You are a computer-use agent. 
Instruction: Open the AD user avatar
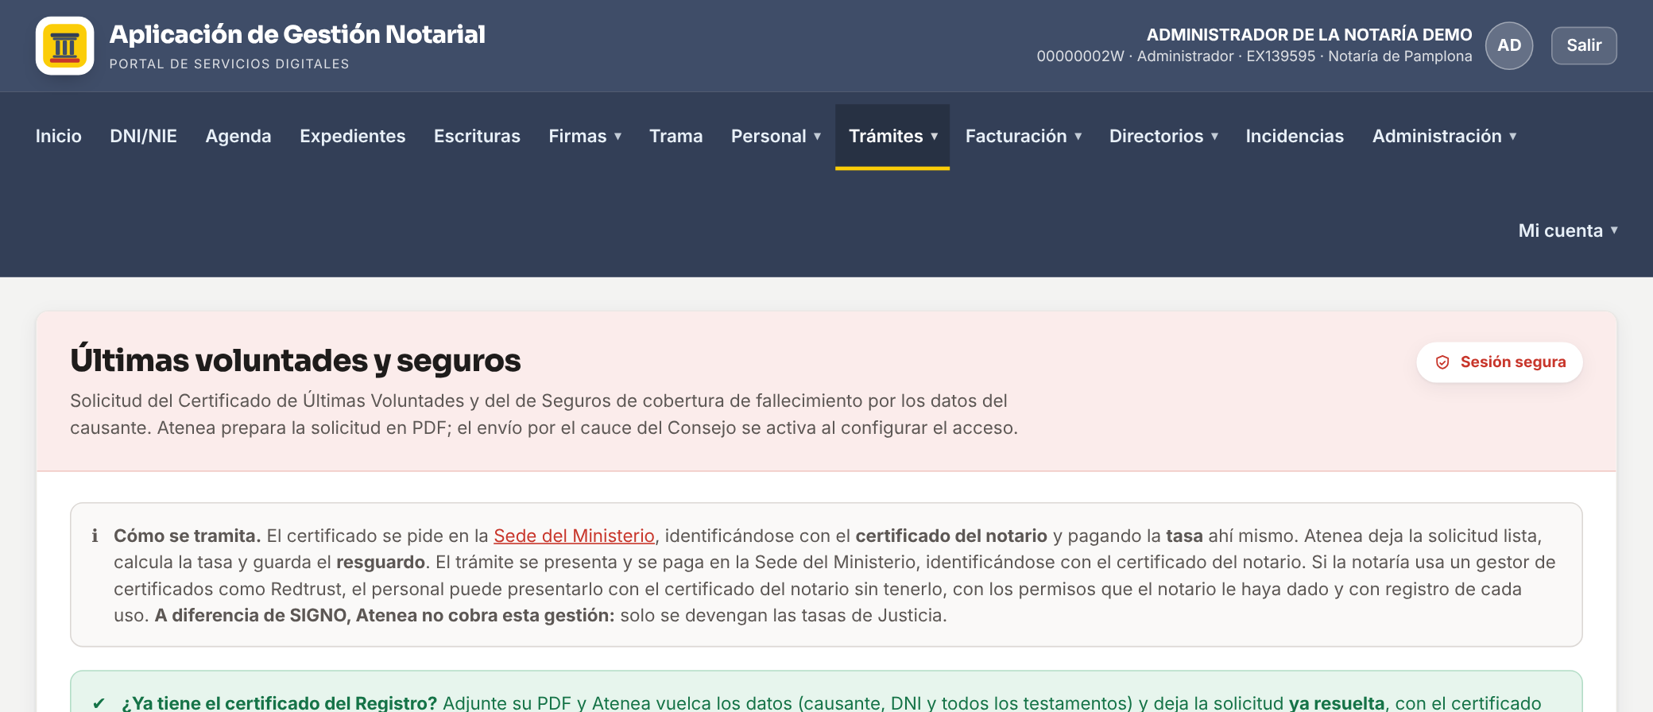coord(1509,45)
